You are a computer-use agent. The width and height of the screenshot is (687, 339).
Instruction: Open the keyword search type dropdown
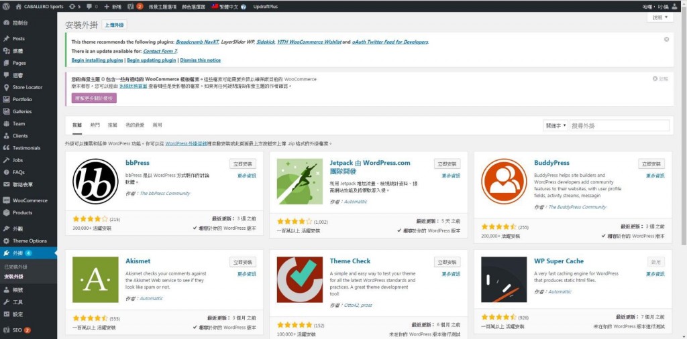[x=556, y=125]
